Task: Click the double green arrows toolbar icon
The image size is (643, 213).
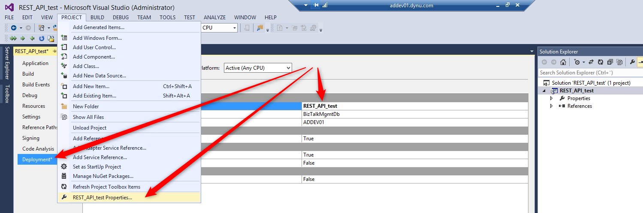Action: coord(13,38)
